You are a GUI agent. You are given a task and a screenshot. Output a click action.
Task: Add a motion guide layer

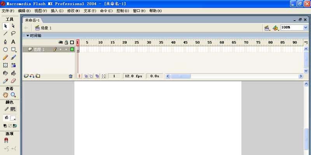32,76
